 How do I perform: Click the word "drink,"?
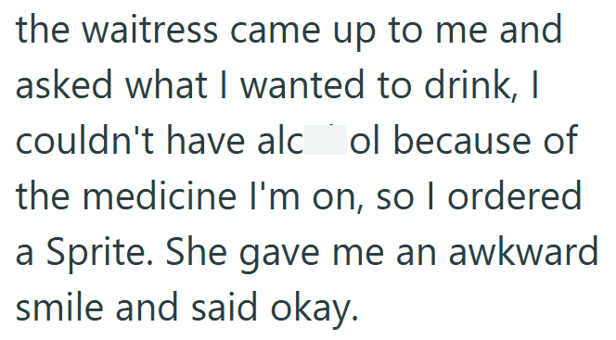coord(470,85)
